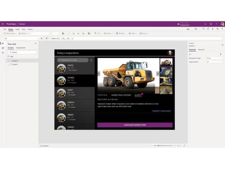The height and width of the screenshot is (169, 225).
Task: Switch to the Action tab
Action: pos(30,29)
